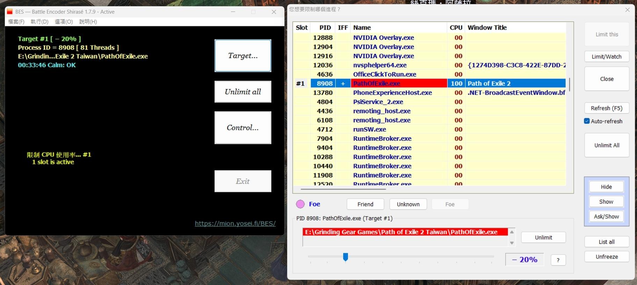637x285 pixels.
Task: Open the 說明(H) menu
Action: pyautogui.click(x=88, y=22)
